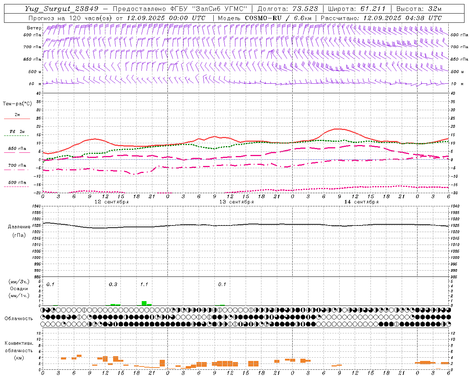Click Рассчитано: 12.09.2025 04:38 UTC timestamp
Image resolution: width=470 pixels, height=376 pixels.
point(381,18)
